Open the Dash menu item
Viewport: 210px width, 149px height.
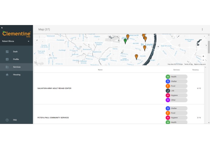[17, 52]
